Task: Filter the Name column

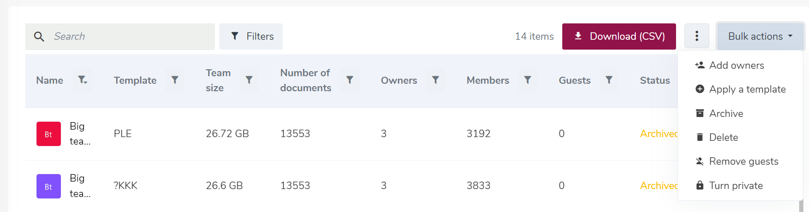Action: (x=82, y=80)
